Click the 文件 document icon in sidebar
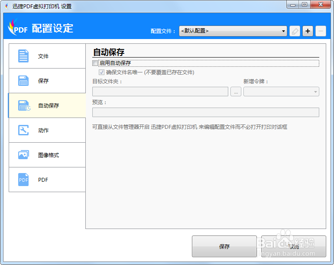Image resolution: width=334 pixels, height=265 pixels. [x=23, y=56]
